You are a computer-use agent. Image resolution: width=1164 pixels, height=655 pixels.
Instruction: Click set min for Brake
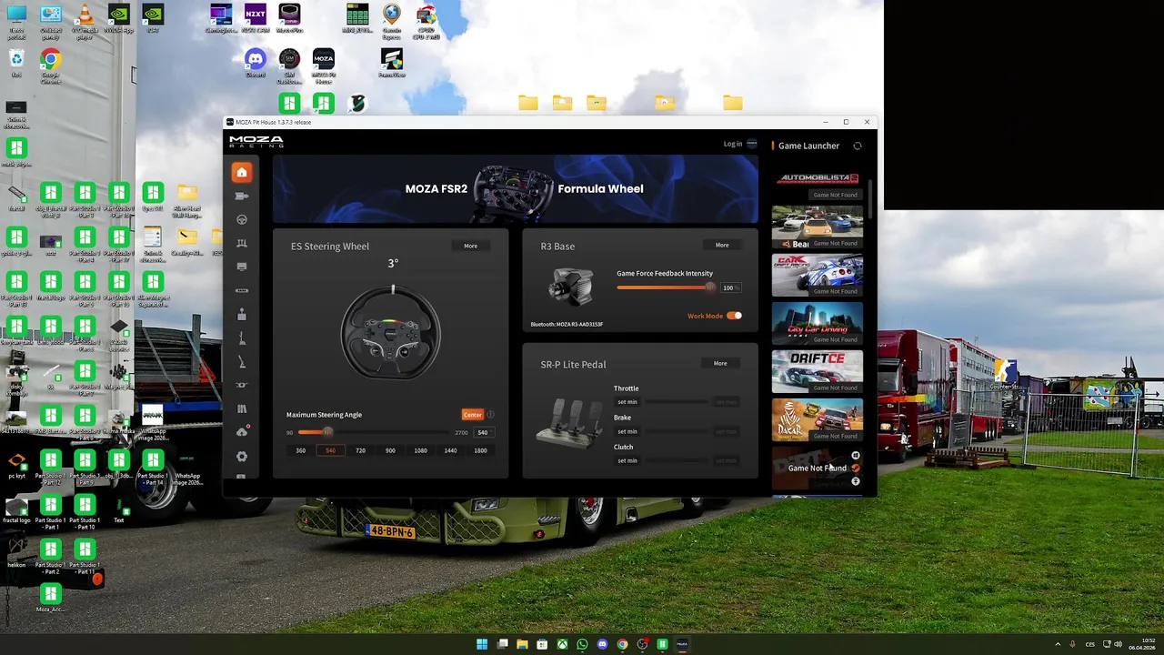[x=627, y=431]
